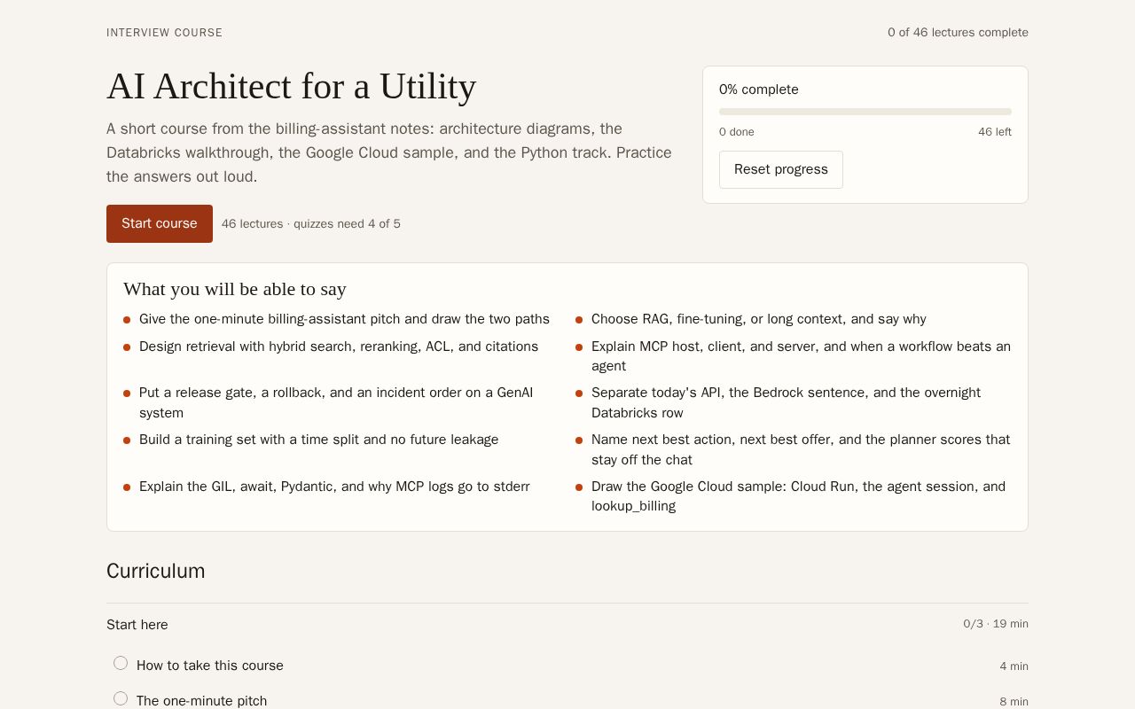Reset progress in the completion card

[x=781, y=169]
